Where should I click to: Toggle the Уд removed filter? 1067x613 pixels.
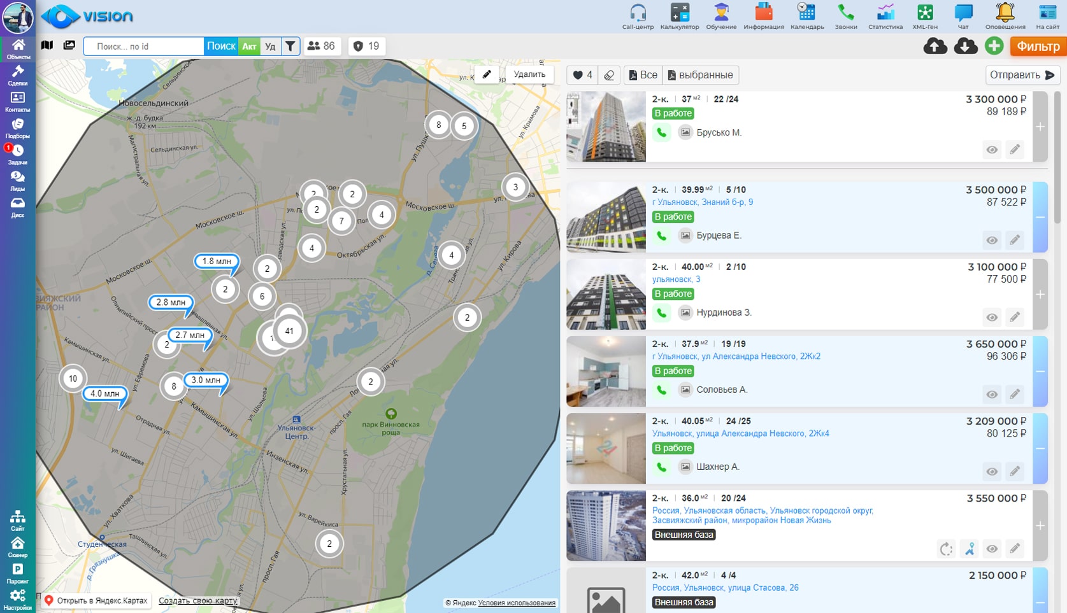click(x=270, y=46)
